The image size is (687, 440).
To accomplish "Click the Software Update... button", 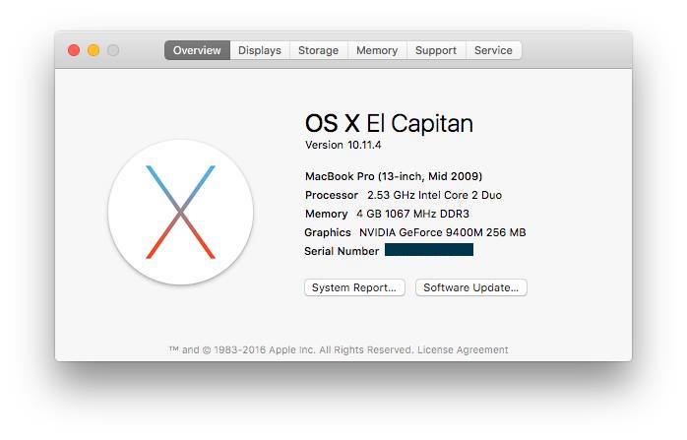I will (471, 287).
